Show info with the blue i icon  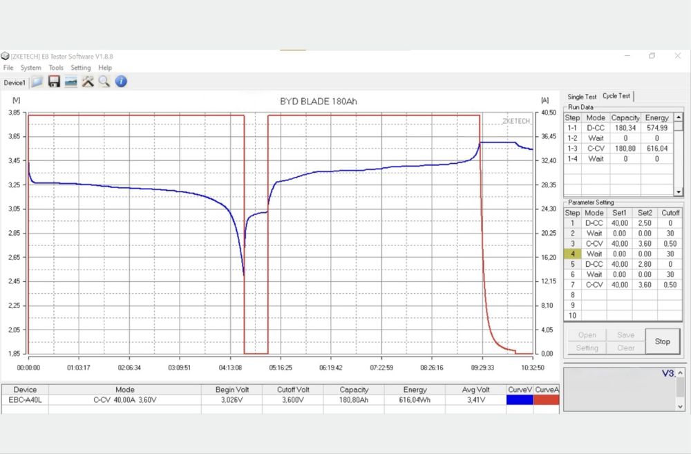121,82
